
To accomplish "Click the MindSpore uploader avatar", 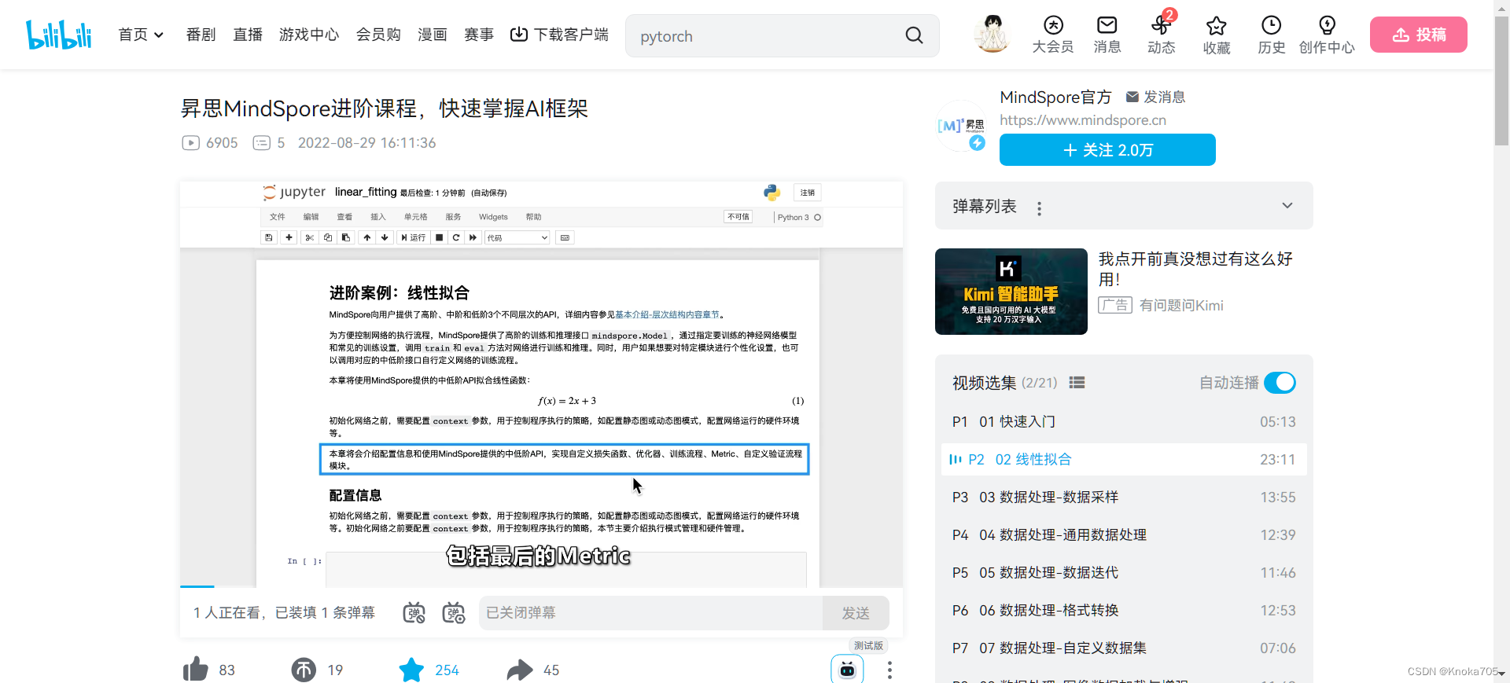I will [961, 126].
